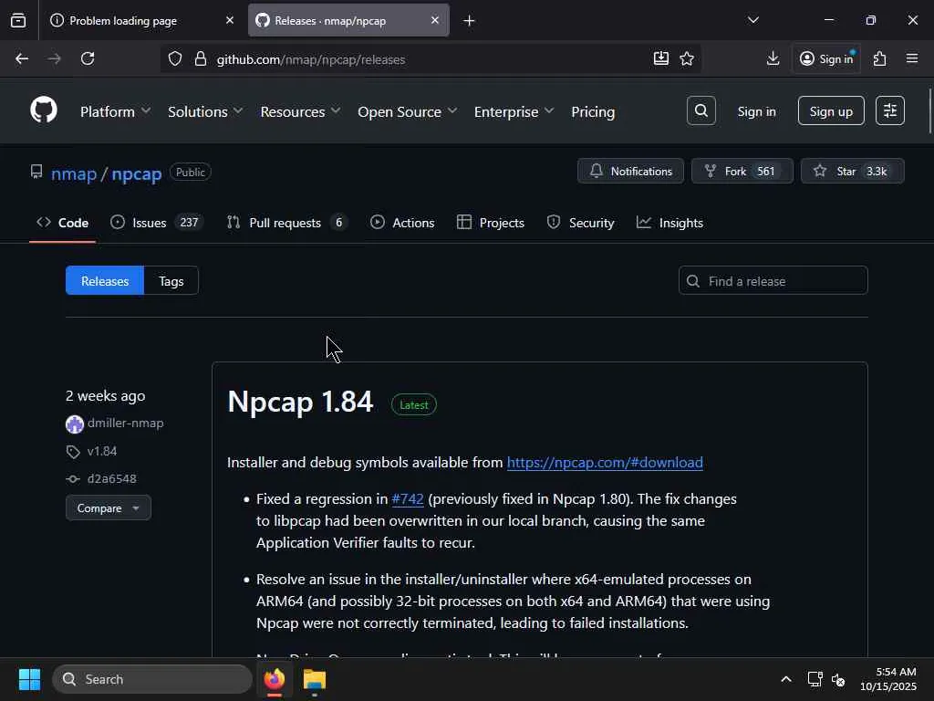Open Firefox from the taskbar
934x701 pixels.
(x=275, y=679)
